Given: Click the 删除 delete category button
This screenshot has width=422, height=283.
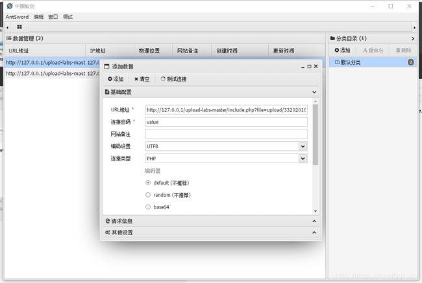Looking at the screenshot, I should 403,50.
